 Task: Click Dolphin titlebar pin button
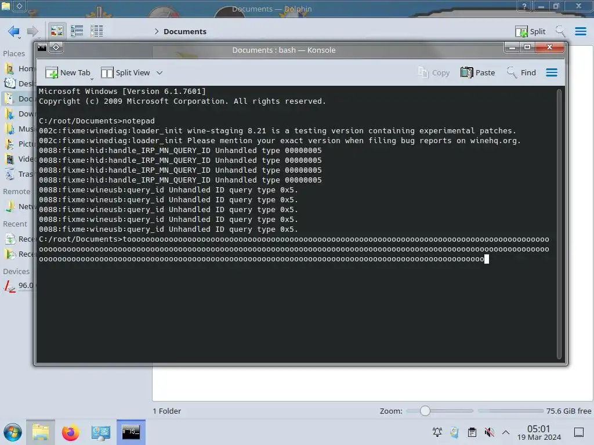tap(19, 6)
